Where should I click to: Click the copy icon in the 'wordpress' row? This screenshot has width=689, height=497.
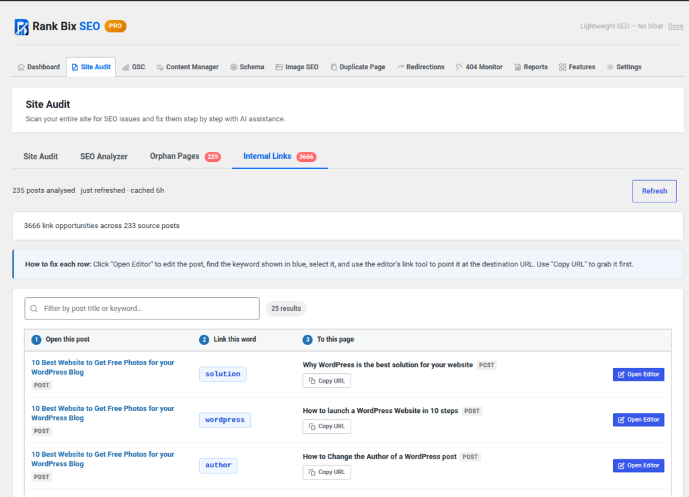pos(312,426)
